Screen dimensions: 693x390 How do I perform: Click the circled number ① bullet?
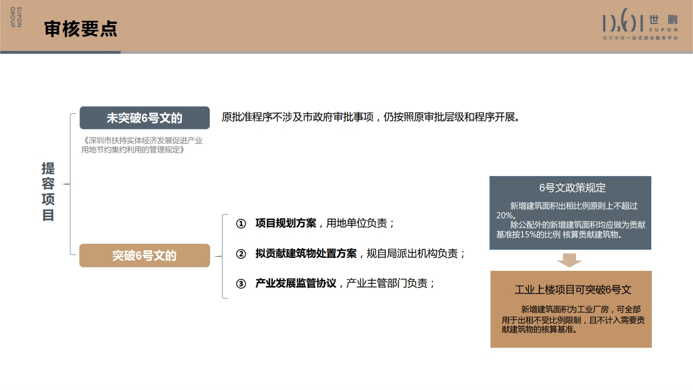241,223
